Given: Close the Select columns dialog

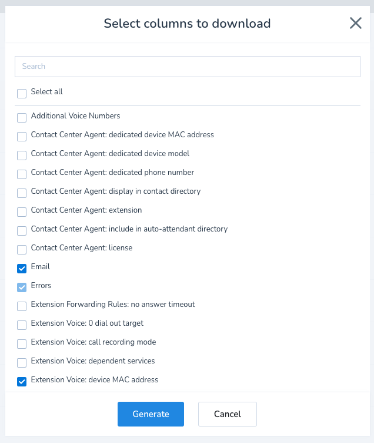Looking at the screenshot, I should (355, 24).
